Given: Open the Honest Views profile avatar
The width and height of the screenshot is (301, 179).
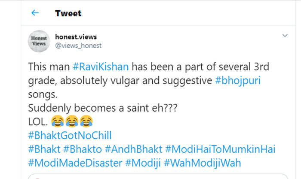Looking at the screenshot, I should tap(39, 41).
